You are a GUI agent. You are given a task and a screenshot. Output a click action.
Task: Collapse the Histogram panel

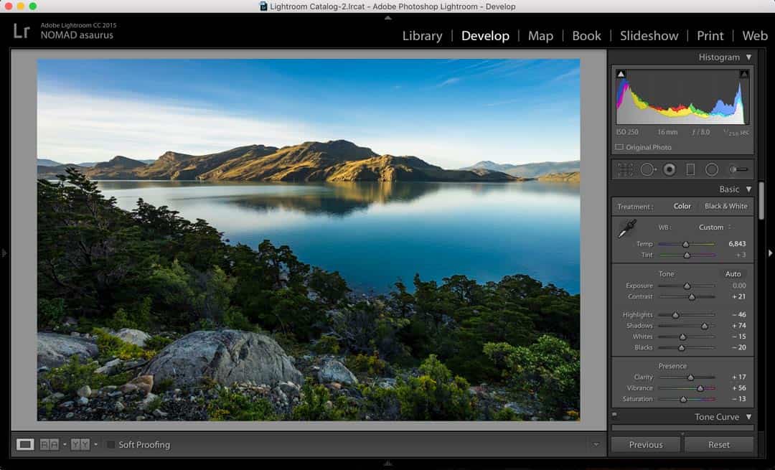pos(748,57)
